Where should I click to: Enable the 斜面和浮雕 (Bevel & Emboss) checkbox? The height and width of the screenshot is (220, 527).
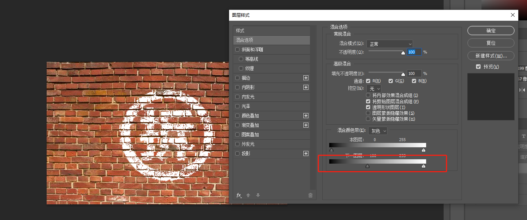[237, 49]
